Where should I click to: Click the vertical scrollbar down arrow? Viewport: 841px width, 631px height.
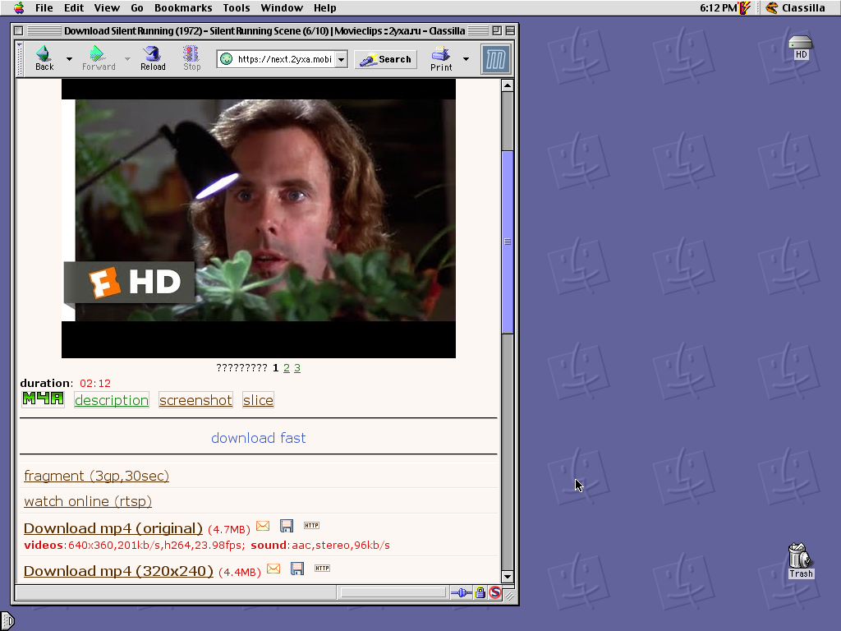tap(508, 577)
